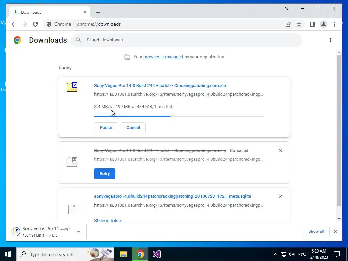Image resolution: width=348 pixels, height=261 pixels.
Task: Open new tab with plus button
Action: (x=98, y=12)
